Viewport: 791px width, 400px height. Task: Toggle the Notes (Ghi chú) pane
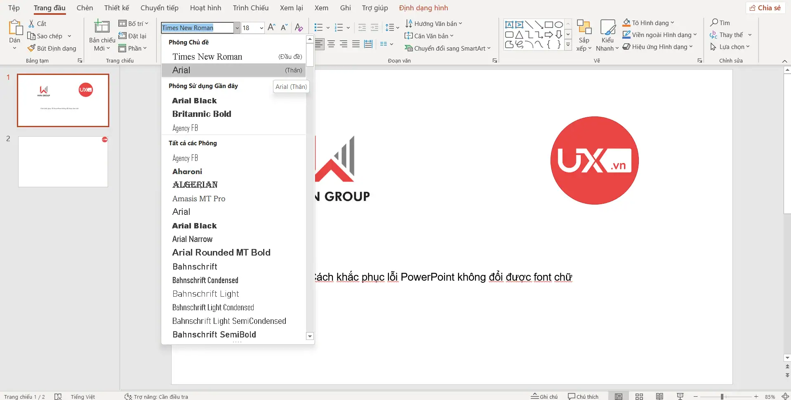(544, 396)
